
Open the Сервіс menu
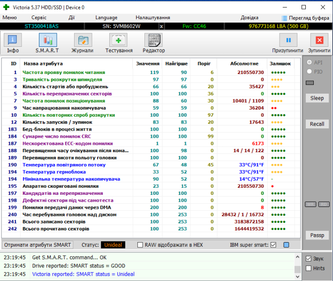38,17
